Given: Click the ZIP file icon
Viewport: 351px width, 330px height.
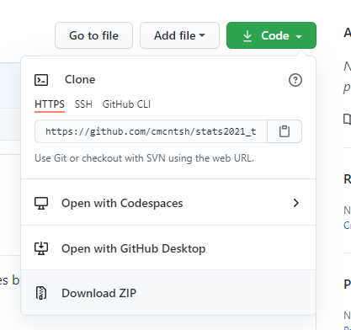Looking at the screenshot, I should coord(41,293).
